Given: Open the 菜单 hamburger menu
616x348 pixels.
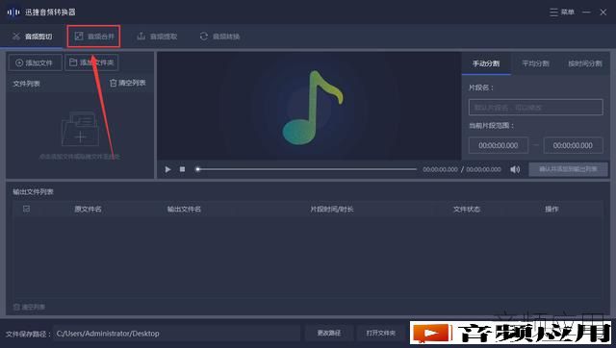Looking at the screenshot, I should pos(562,12).
